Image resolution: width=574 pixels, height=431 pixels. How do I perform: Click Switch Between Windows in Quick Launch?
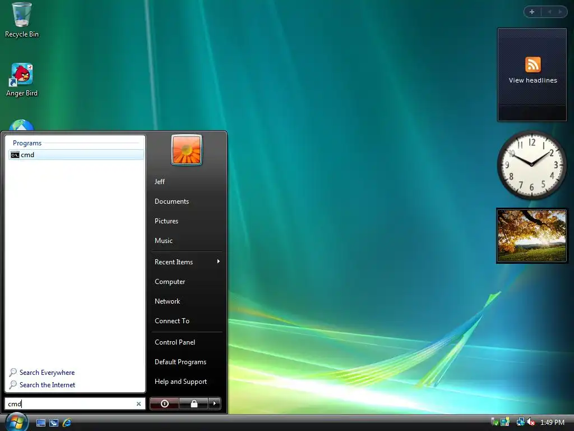tap(54, 423)
